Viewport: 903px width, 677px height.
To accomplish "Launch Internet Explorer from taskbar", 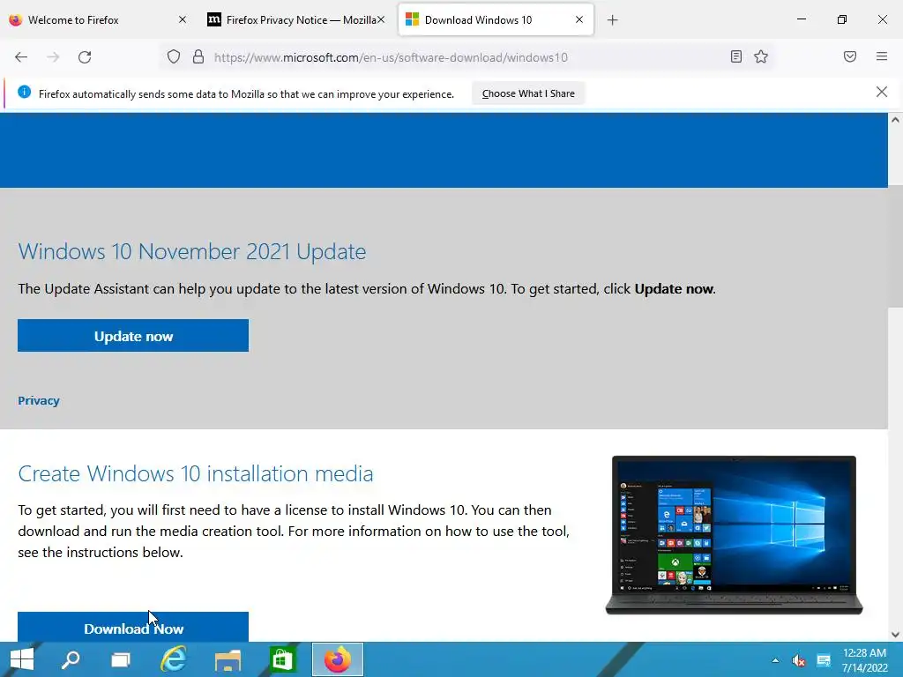I will [174, 659].
